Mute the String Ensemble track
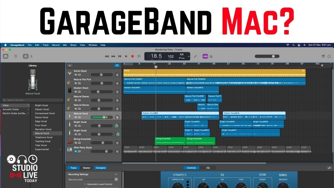Viewport: 334px width, 188px height. point(76,143)
